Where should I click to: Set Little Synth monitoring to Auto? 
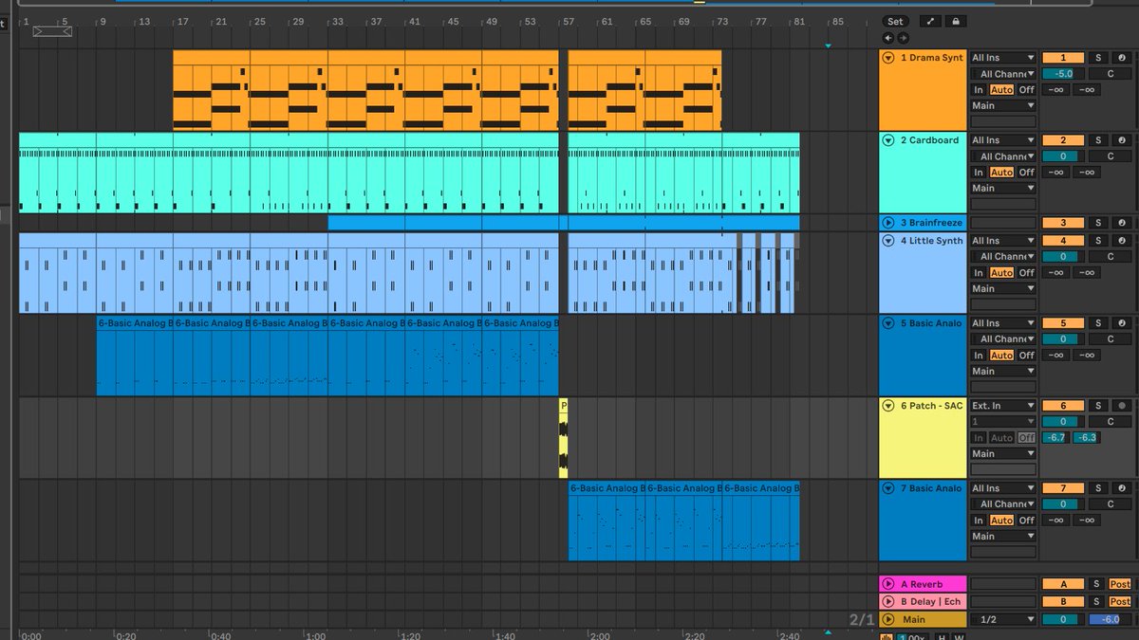1002,272
